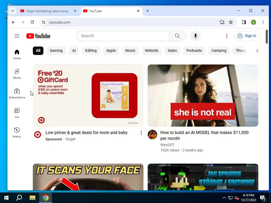Open Windows notification center
The image size is (271, 203).
click(263, 198)
